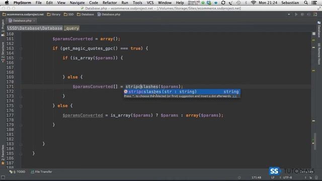
Task: Click get_magic_quotes_gpc on line 163
Action: pyautogui.click(x=88, y=48)
